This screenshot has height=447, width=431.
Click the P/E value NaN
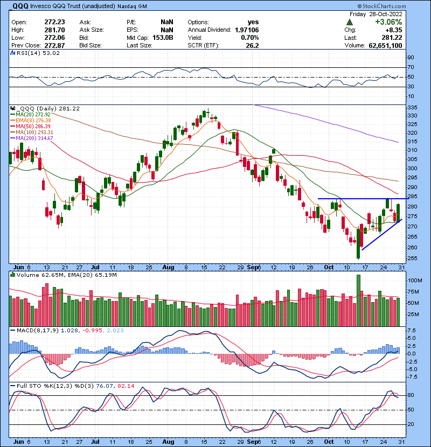[x=167, y=22]
